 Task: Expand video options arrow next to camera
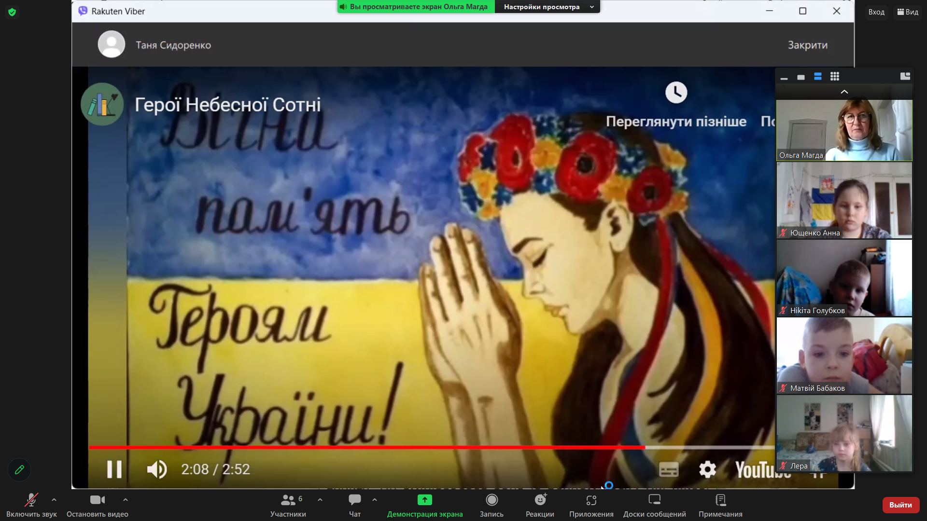(126, 500)
